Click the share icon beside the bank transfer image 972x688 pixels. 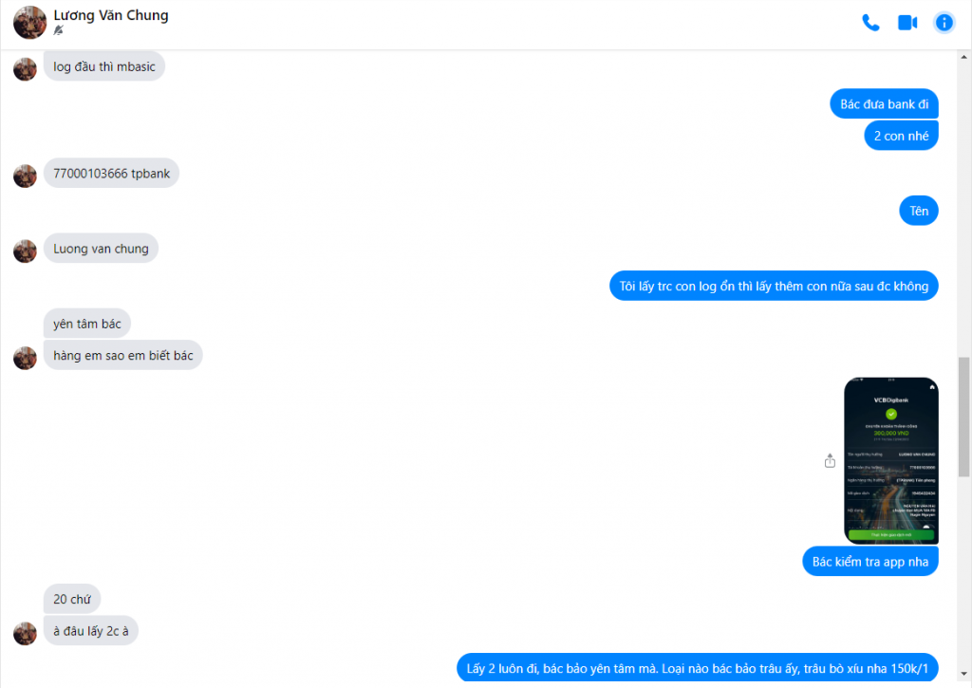coord(830,460)
